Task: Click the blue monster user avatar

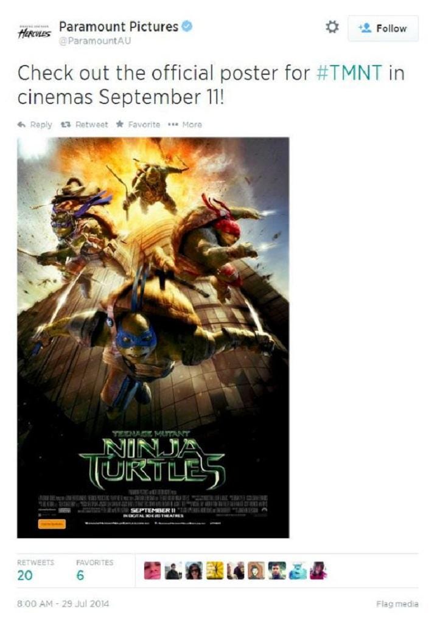Action: (298, 571)
